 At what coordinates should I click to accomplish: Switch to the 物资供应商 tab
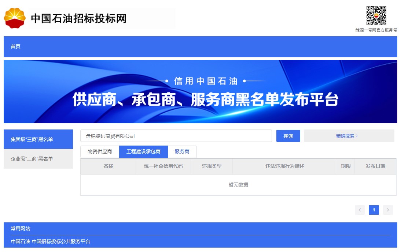(100, 151)
